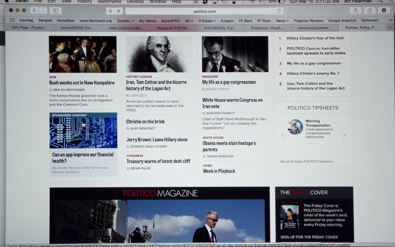Image resolution: width=395 pixels, height=247 pixels.
Task: Click author name BURGESS EVERETT
Action: pyautogui.click(x=220, y=113)
